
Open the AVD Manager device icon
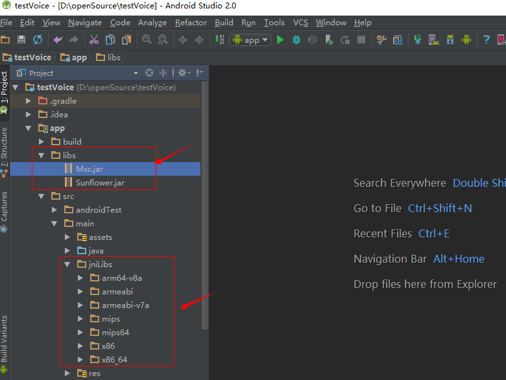click(x=434, y=40)
